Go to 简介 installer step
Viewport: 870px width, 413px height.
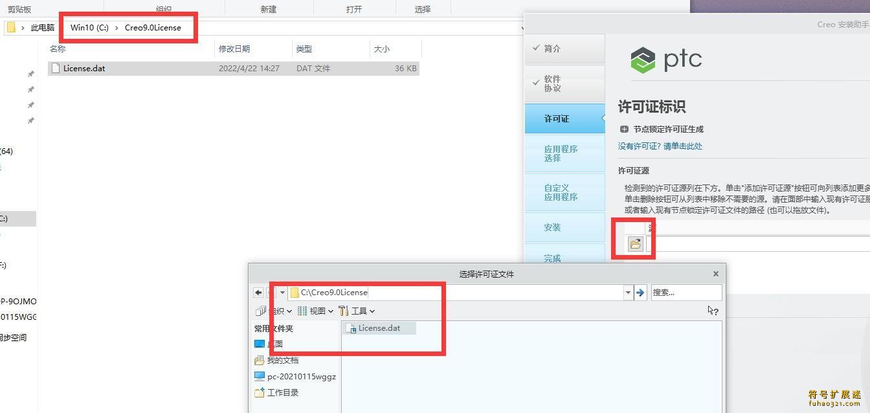click(564, 49)
